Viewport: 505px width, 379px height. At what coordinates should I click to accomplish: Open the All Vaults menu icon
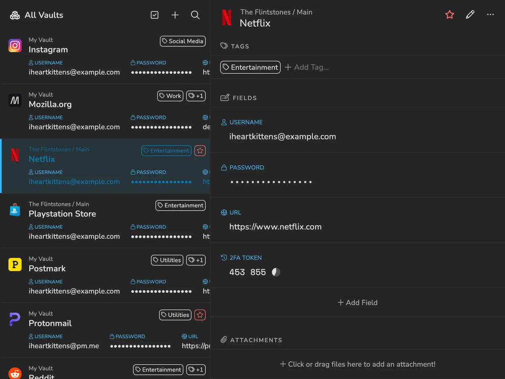[x=15, y=15]
